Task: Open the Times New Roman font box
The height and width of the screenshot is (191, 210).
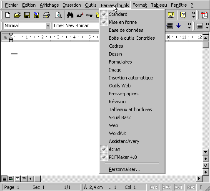Action: click(75, 25)
